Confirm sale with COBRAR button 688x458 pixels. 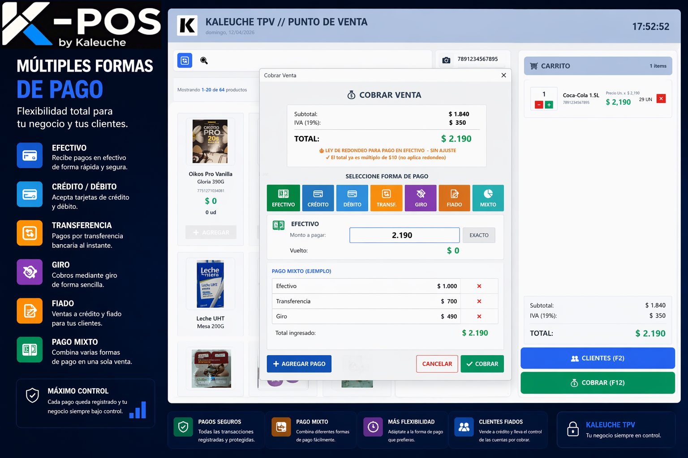[x=482, y=364]
